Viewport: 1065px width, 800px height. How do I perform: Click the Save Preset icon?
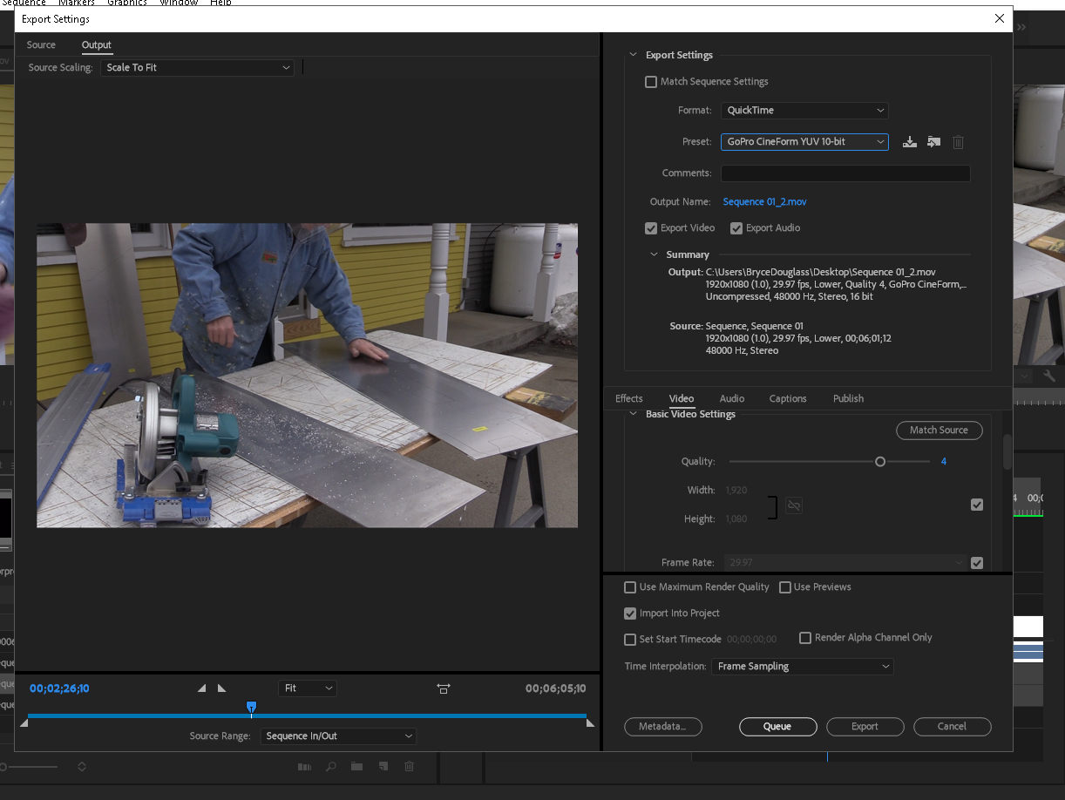click(909, 142)
